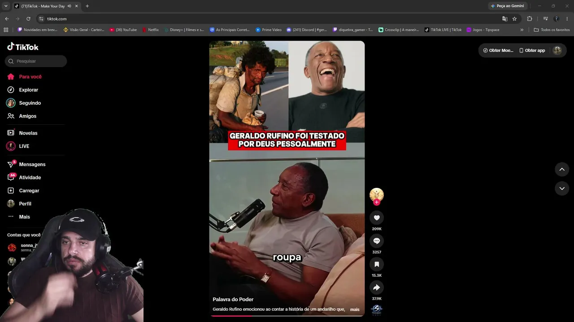Screen dimensions: 574x322
Task: Seek the video using the progress bar
Action: point(287,316)
